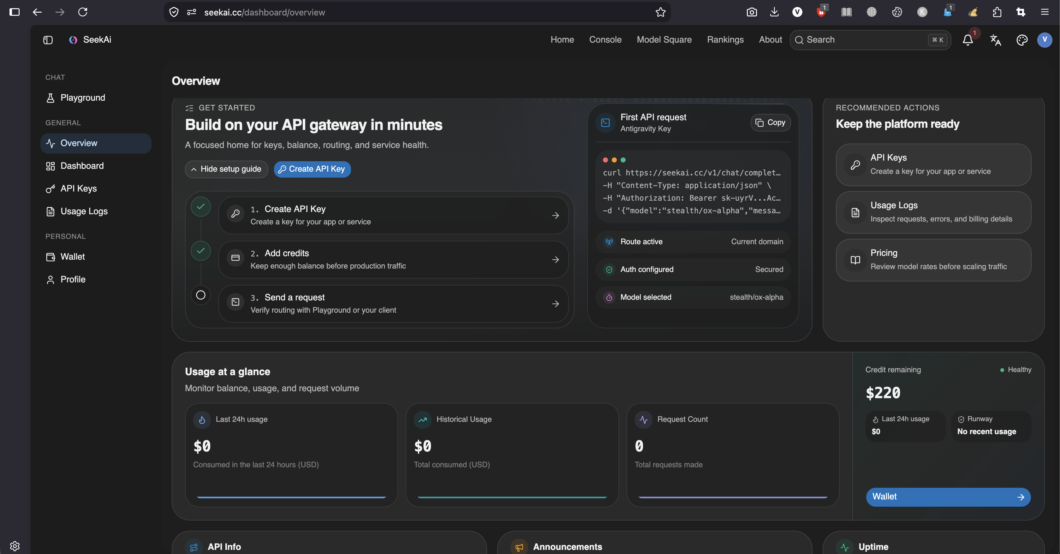
Task: Open the notifications bell
Action: click(968, 40)
